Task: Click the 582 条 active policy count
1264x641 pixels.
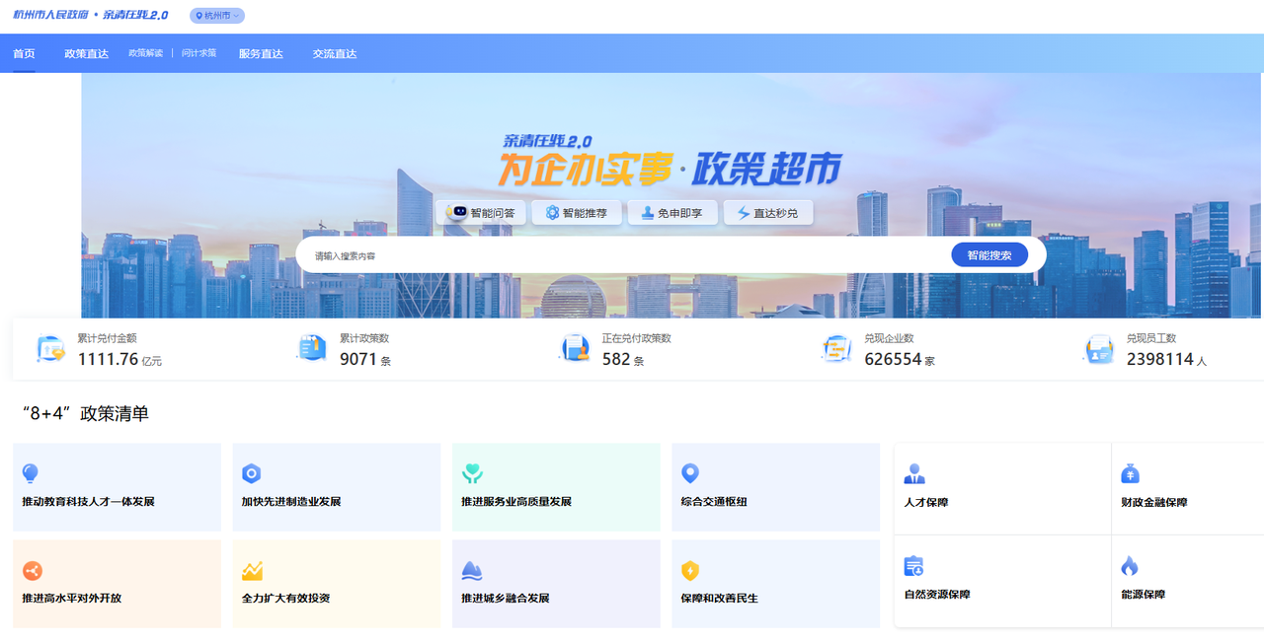Action: pyautogui.click(x=623, y=360)
